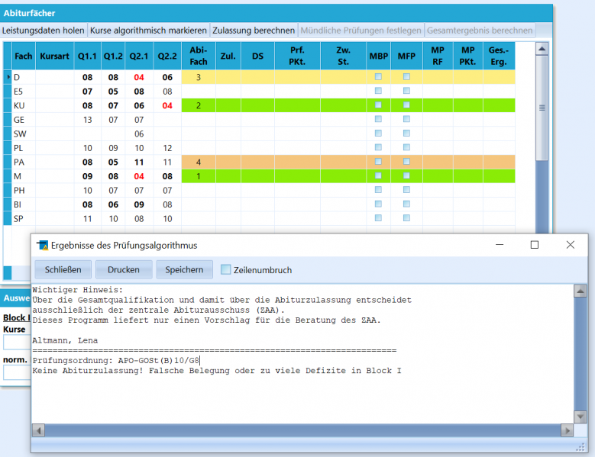Screen dimensions: 595x457
Task: Click the disabled Gesamtergebnis berechnen item
Action: (x=480, y=31)
